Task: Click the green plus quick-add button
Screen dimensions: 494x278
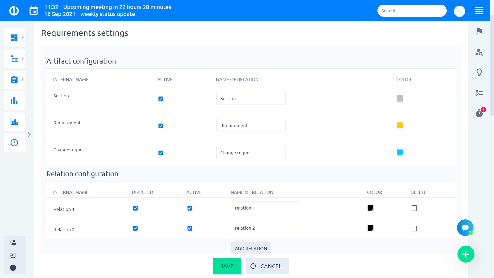Action: point(466,254)
